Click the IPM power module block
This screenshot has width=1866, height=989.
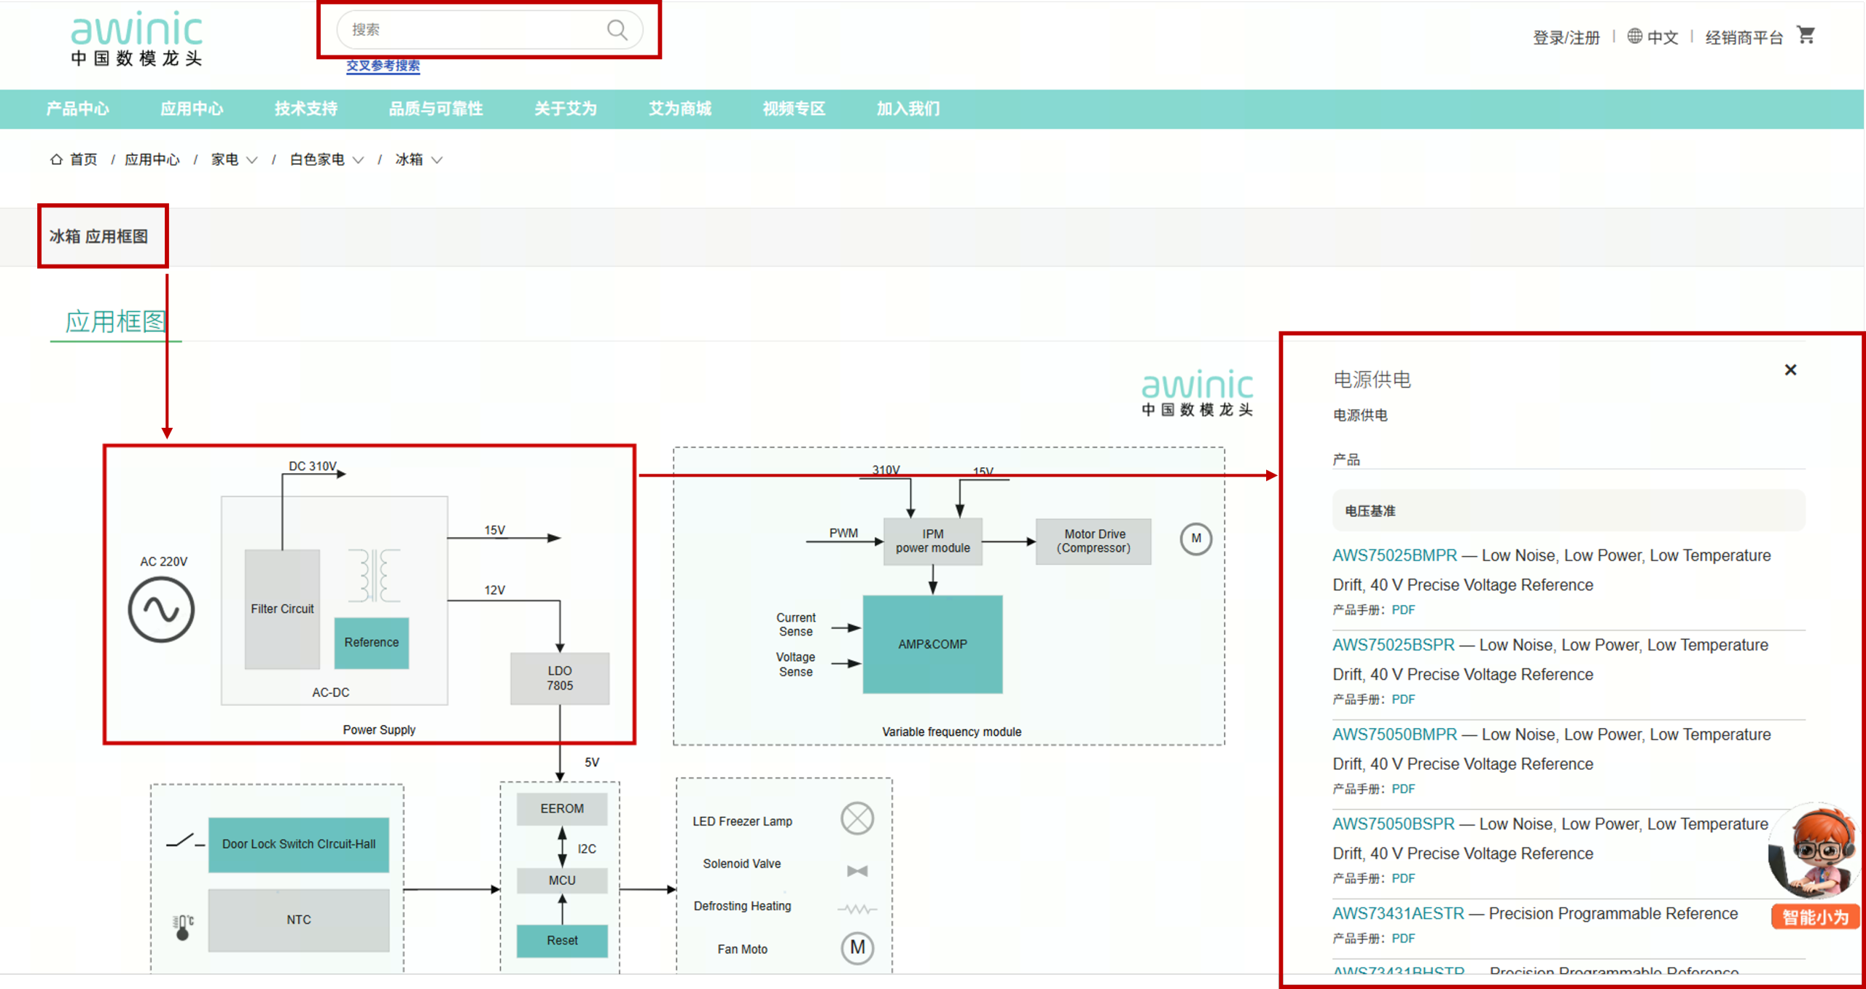click(933, 541)
